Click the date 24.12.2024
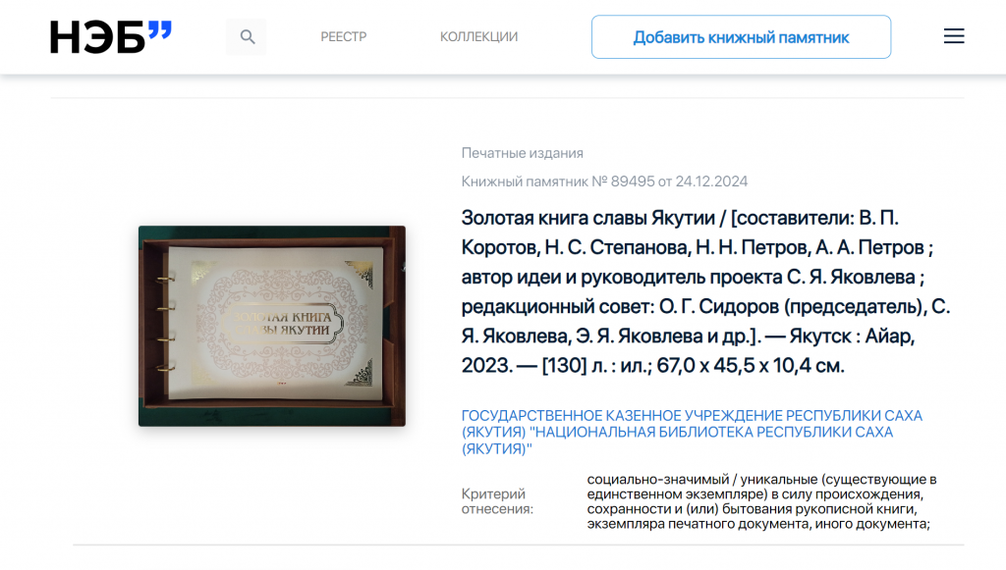1006x570 pixels. [711, 181]
